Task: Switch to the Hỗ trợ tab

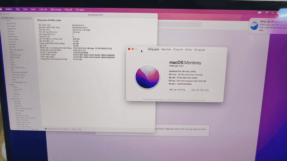Action: pyautogui.click(x=188, y=50)
